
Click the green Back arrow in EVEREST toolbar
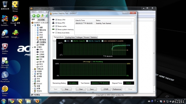pyautogui.click(x=34, y=16)
